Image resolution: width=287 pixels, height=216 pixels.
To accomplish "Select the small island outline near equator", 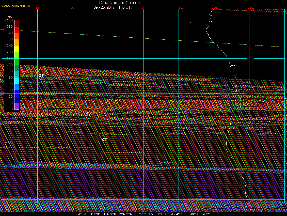I will [190, 22].
